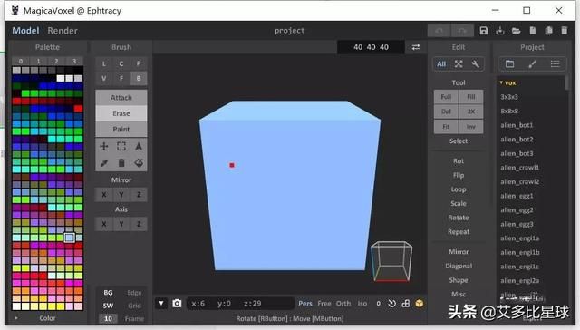Screen dimensions: 580x330
Task: Toggle Axis Z lock
Action: tap(139, 224)
